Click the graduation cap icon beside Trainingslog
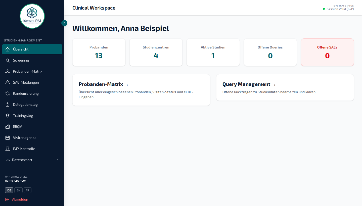The height and width of the screenshot is (206, 362). tap(8, 116)
